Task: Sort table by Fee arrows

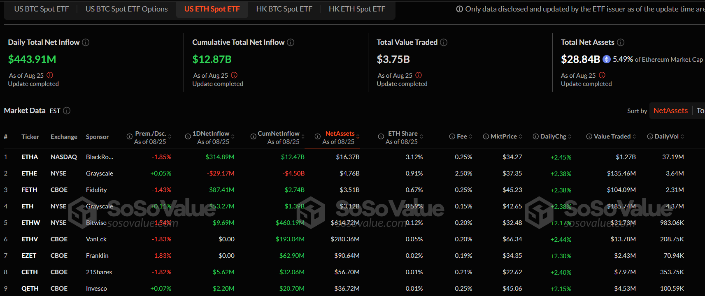Action: (470, 136)
